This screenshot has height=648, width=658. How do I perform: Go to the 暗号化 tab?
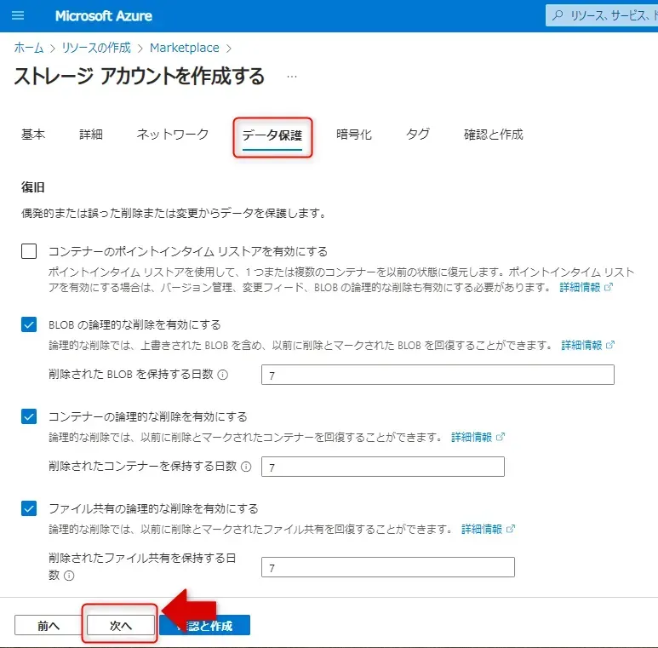(x=353, y=135)
